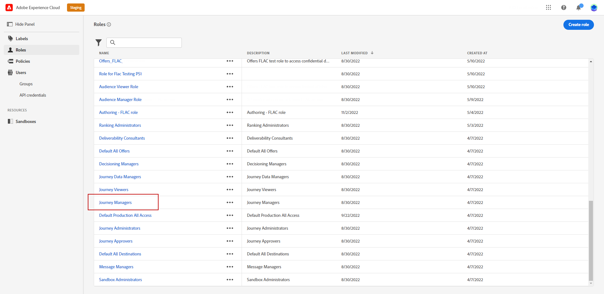
Task: Open the user profile avatar
Action: (x=594, y=8)
